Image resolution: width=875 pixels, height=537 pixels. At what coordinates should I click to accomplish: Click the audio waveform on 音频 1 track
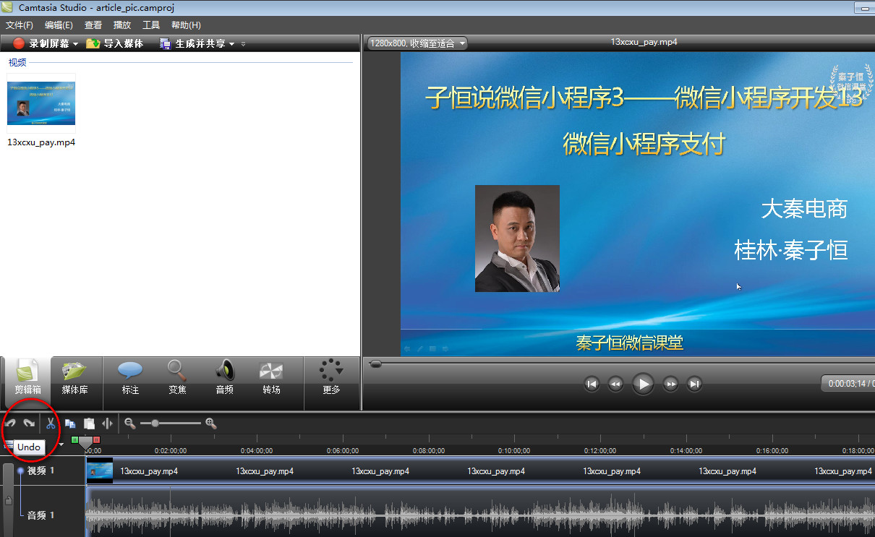click(480, 514)
